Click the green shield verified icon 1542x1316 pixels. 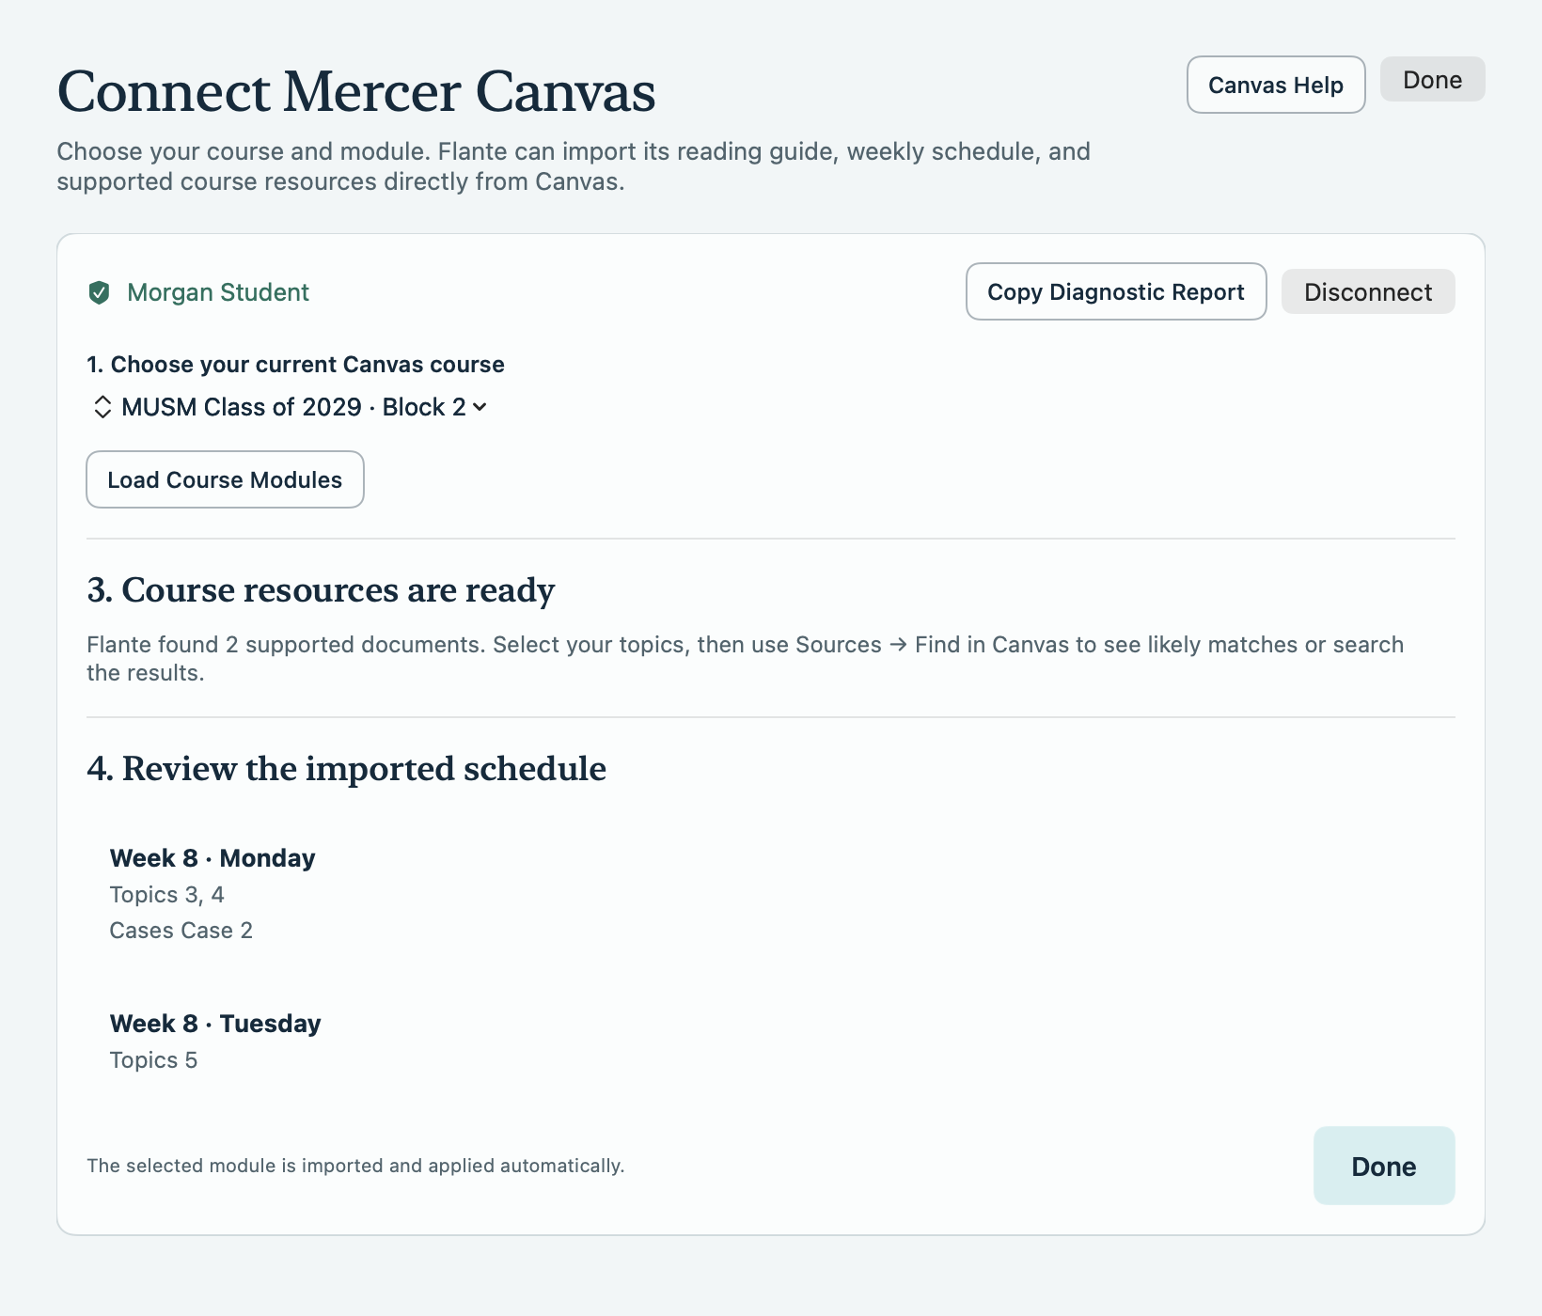[x=99, y=293]
